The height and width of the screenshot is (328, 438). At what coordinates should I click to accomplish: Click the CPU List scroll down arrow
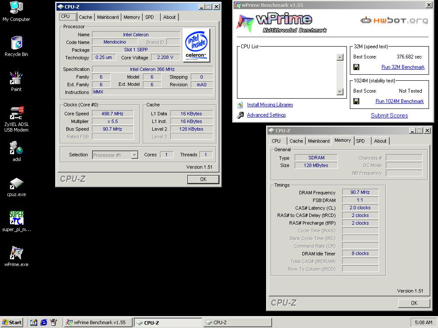coord(340,91)
